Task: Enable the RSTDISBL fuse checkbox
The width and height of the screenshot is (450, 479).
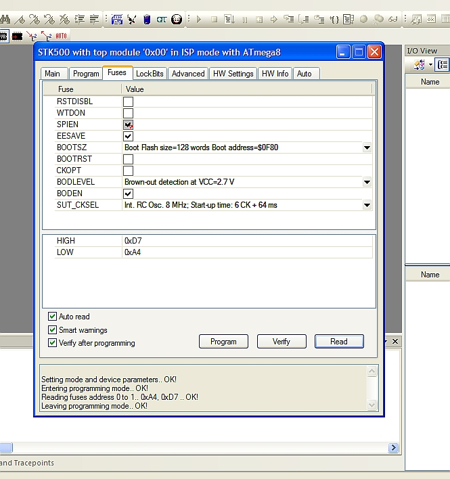Action: (128, 101)
